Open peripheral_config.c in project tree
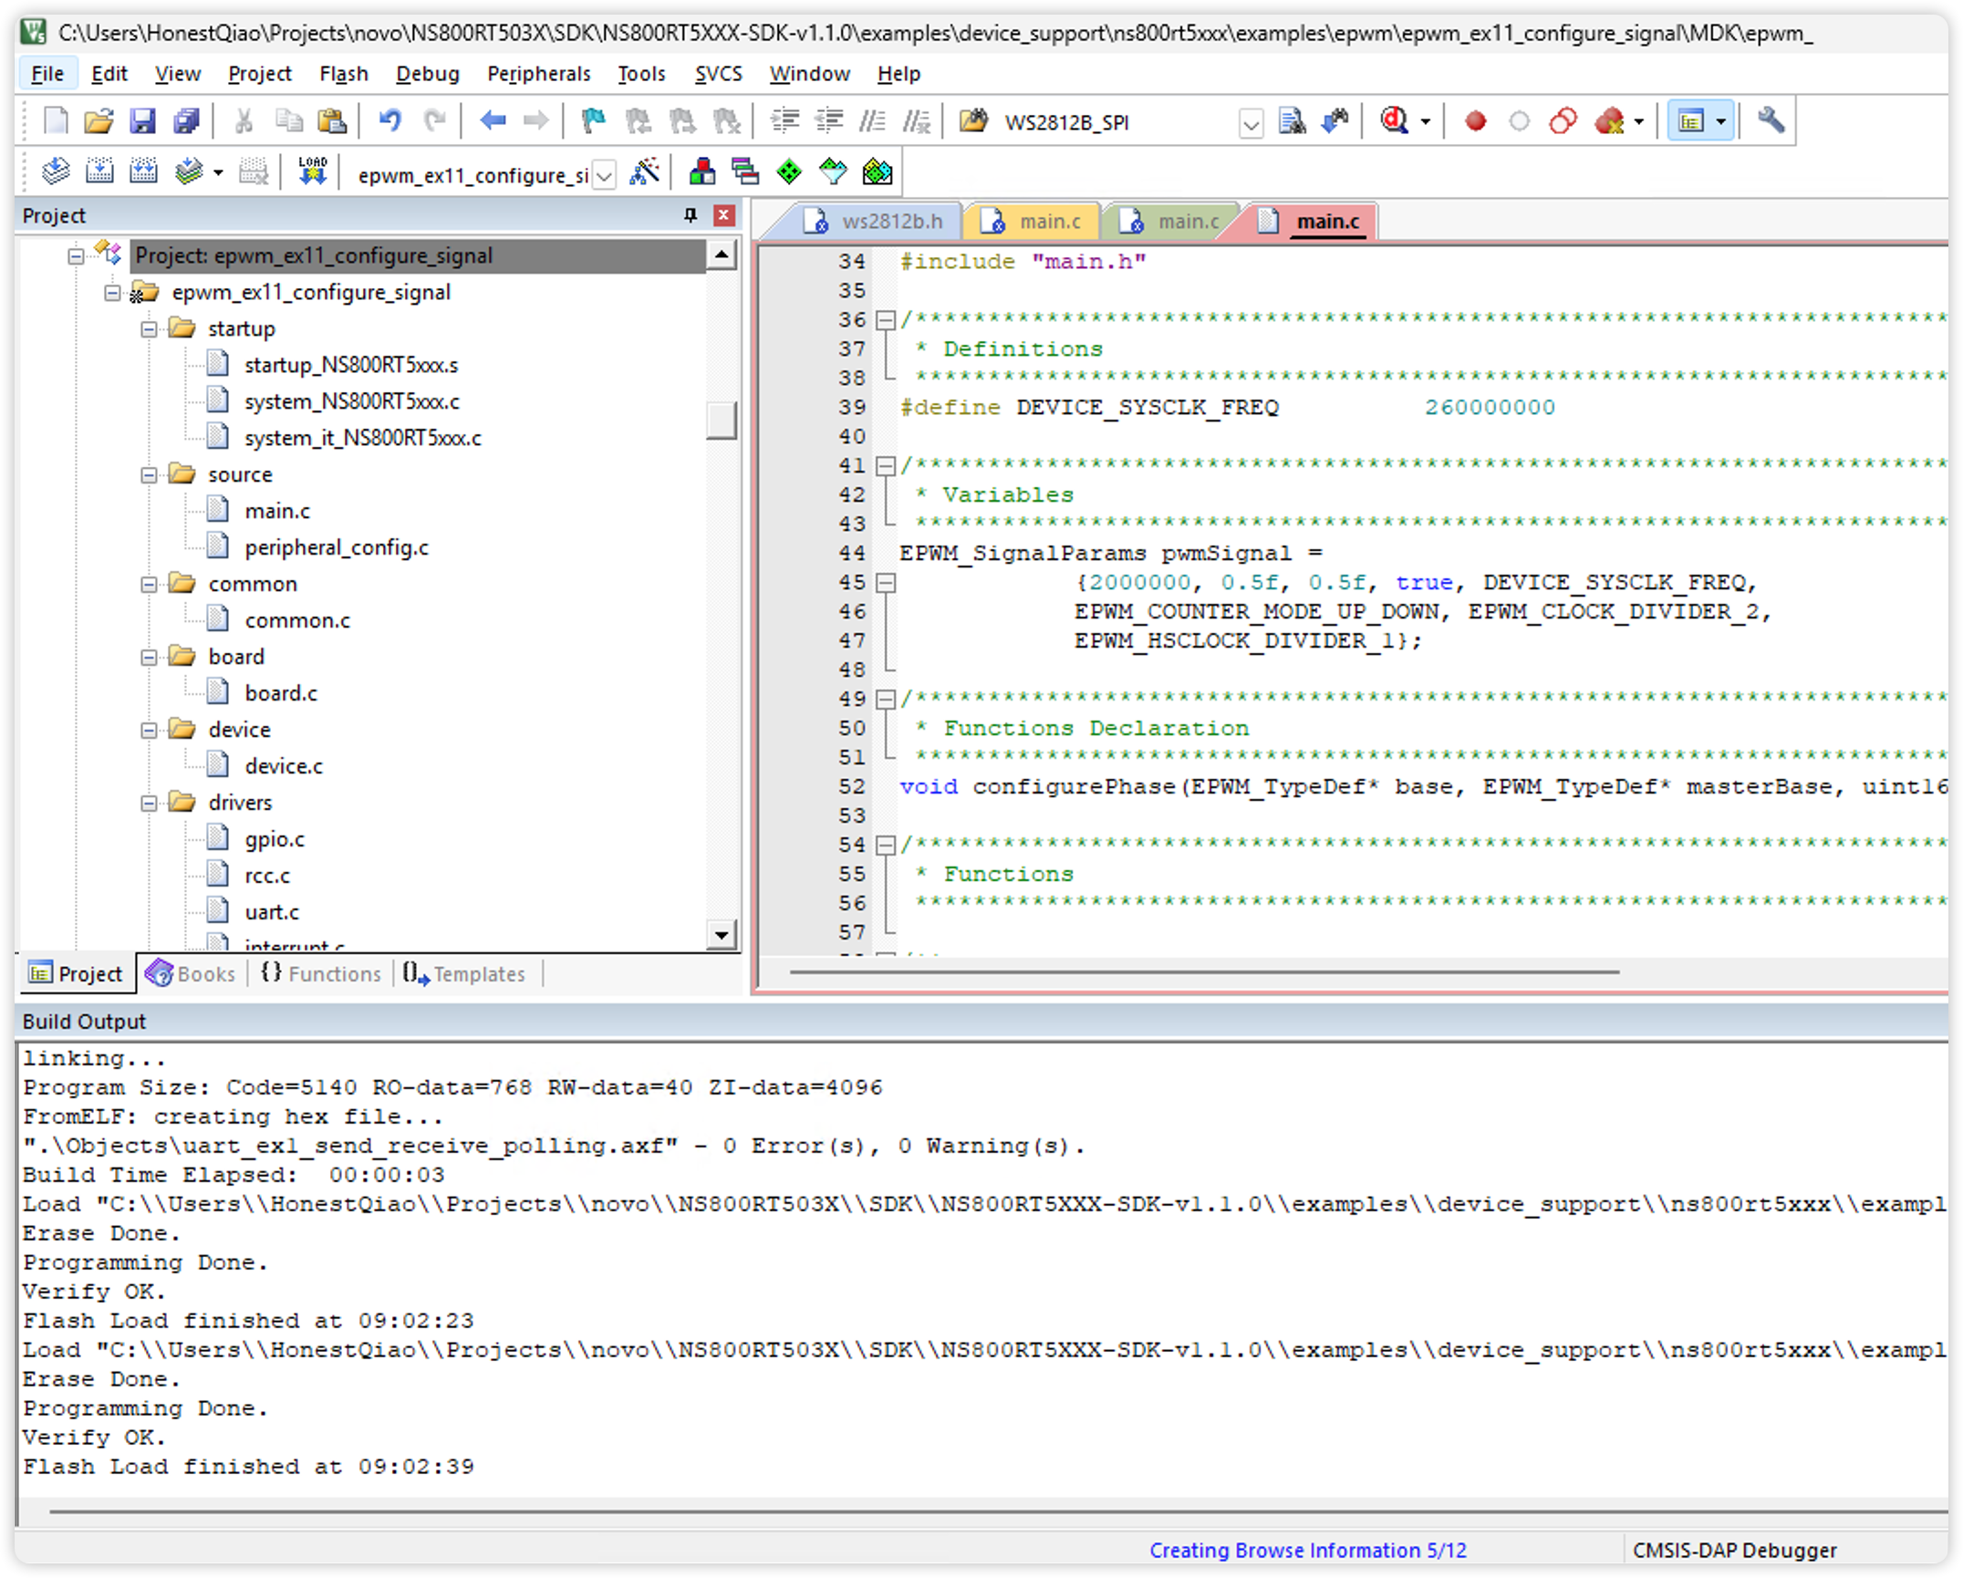 click(x=336, y=547)
